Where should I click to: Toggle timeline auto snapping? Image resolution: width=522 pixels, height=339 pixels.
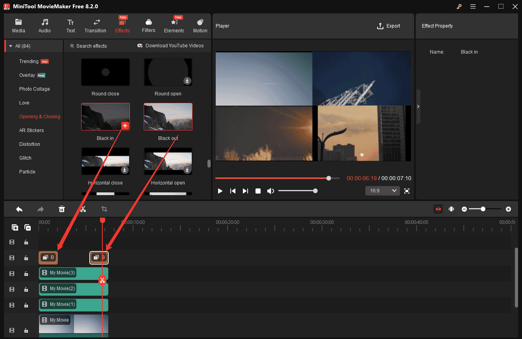[438, 209]
